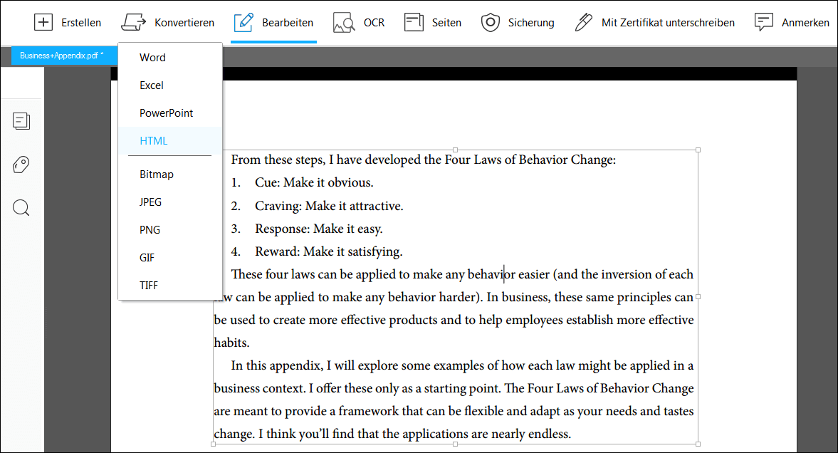Image resolution: width=838 pixels, height=453 pixels.
Task: Choose PNG image output format
Action: 150,230
